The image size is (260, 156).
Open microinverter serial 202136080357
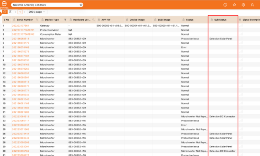pos(21,73)
